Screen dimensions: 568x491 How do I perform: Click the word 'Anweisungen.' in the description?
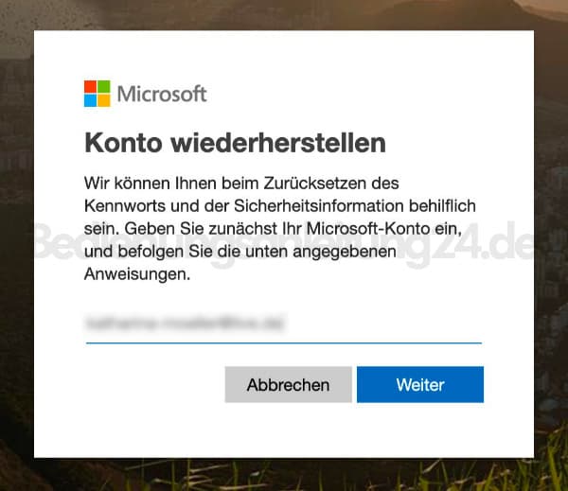137,274
